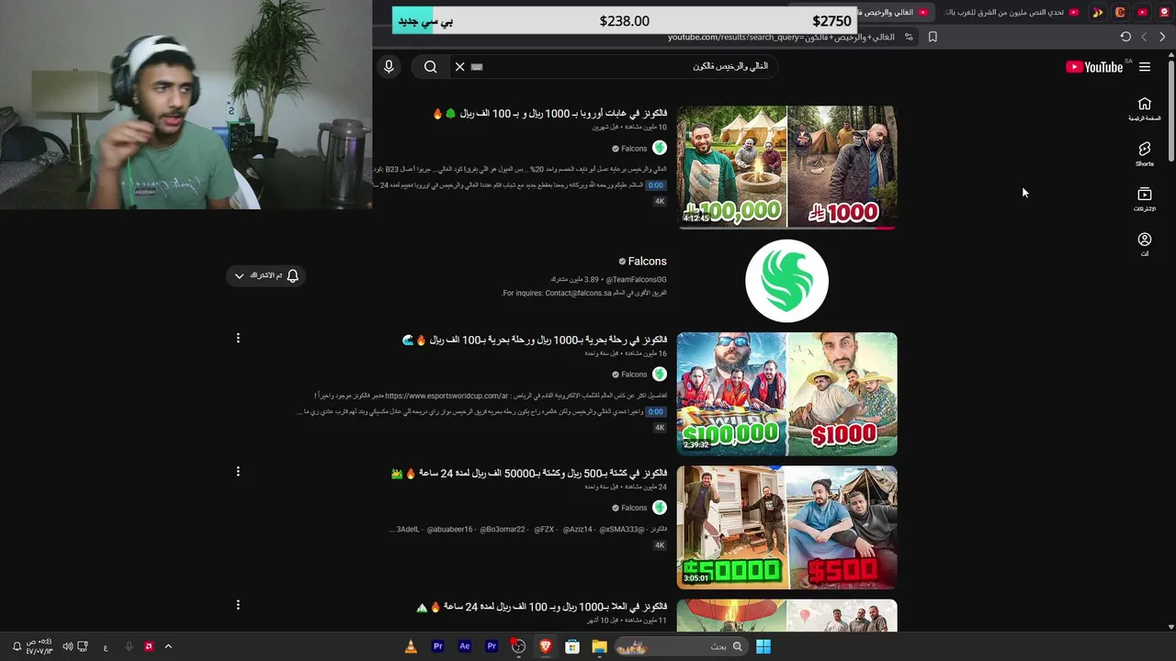Reload the page in browser toolbar
Screen dimensions: 1176x661
1125,37
